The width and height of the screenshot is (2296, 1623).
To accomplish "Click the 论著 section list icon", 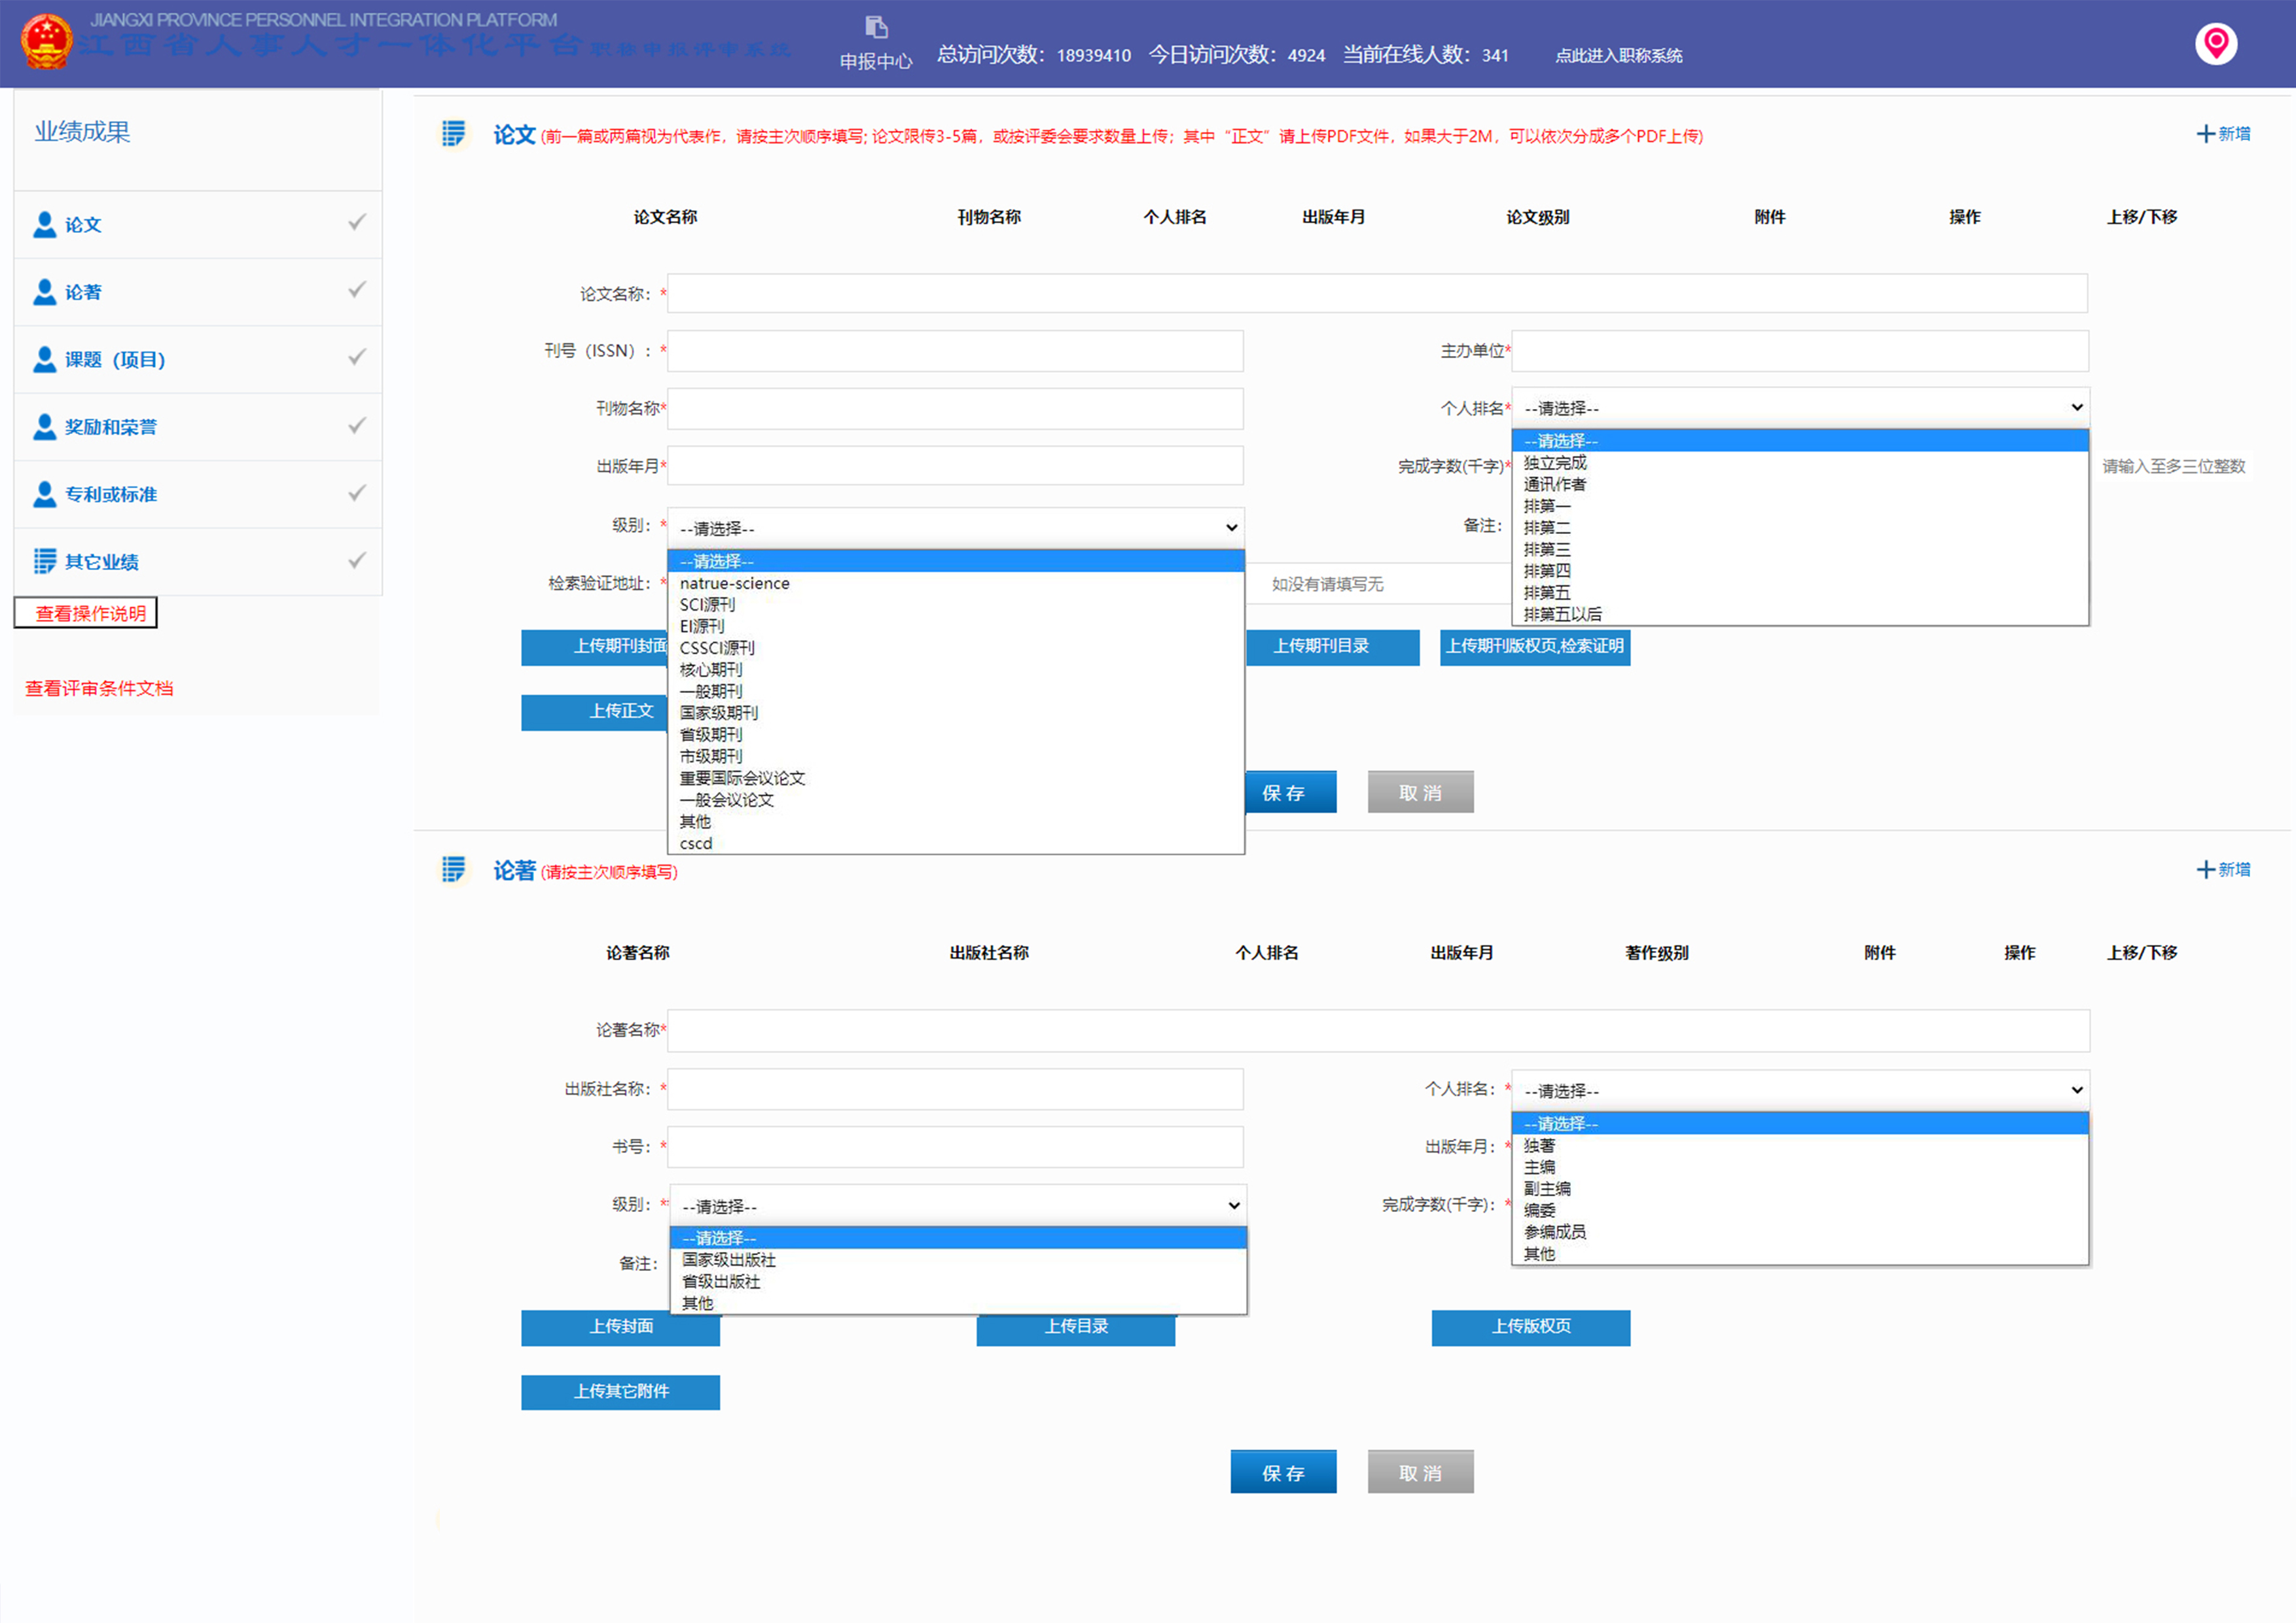I will [454, 870].
